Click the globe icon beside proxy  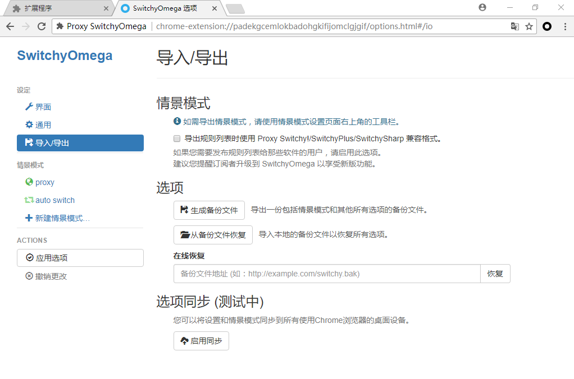tap(29, 182)
